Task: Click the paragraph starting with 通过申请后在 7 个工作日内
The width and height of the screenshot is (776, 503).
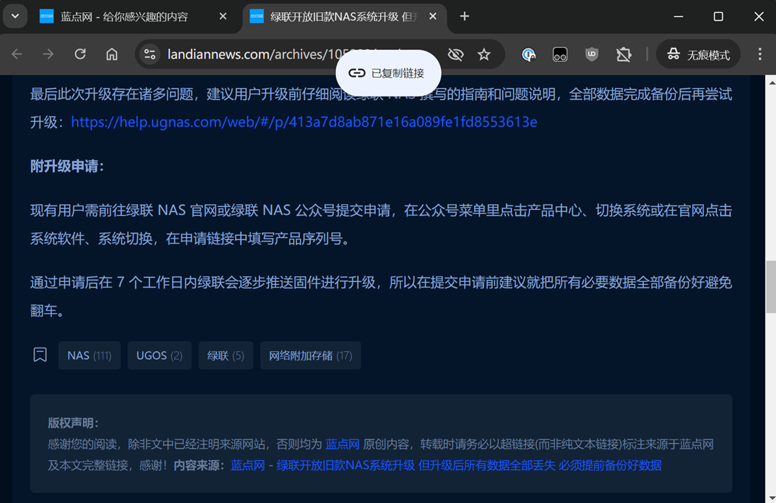Action: (381, 296)
